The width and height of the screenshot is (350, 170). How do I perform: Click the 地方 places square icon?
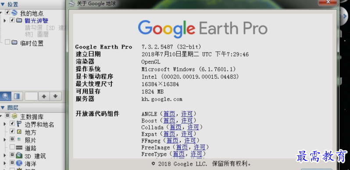(x=19, y=132)
